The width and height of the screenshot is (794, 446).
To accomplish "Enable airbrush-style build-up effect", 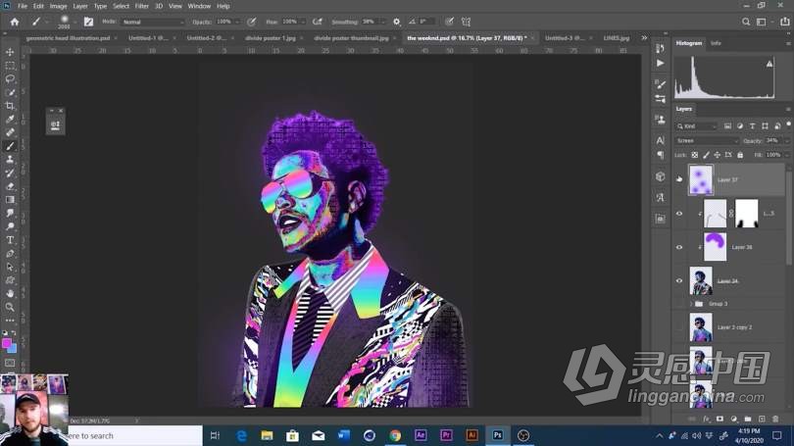I will (318, 22).
